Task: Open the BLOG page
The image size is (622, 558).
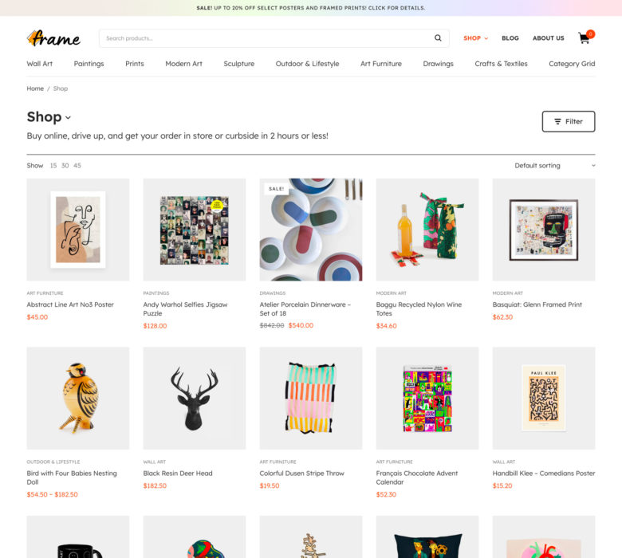Action: [x=510, y=38]
